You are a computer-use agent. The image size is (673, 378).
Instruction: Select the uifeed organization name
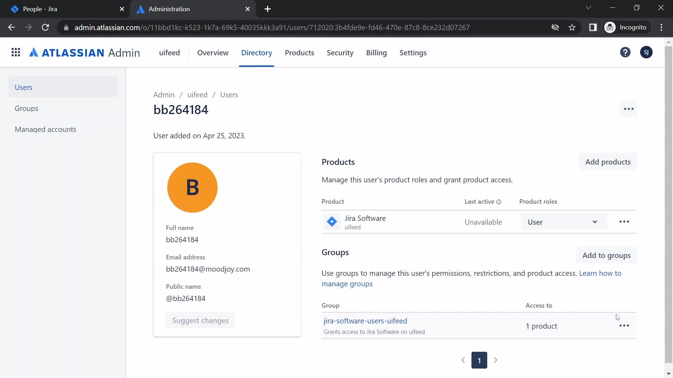pos(169,52)
